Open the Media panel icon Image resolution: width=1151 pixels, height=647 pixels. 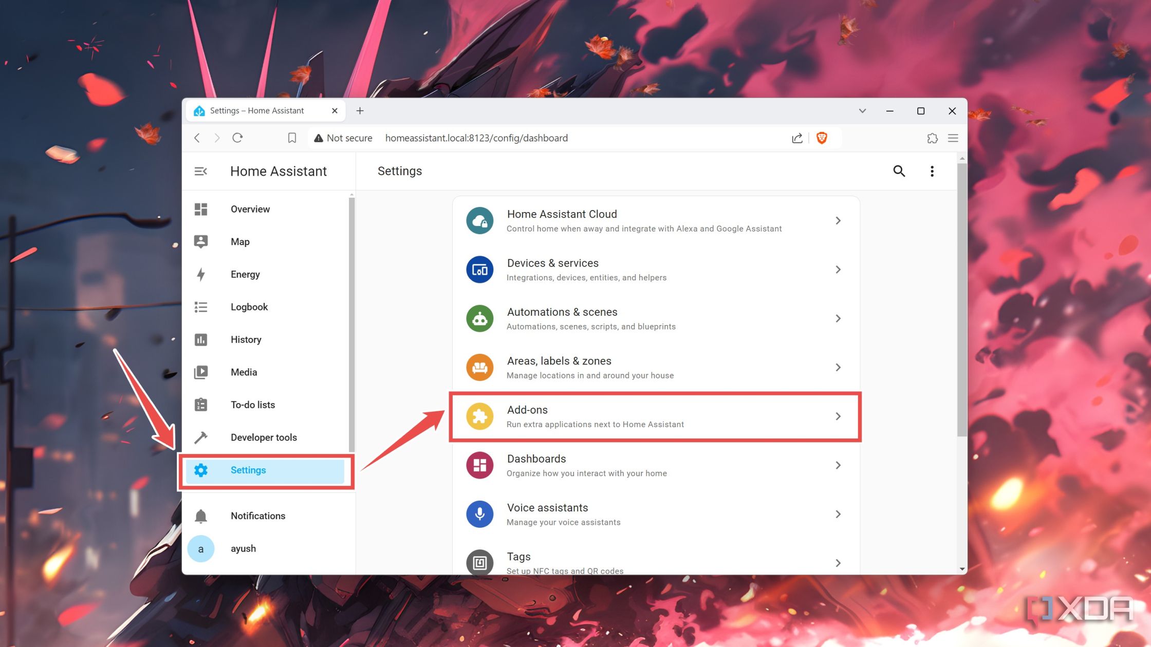pyautogui.click(x=201, y=372)
